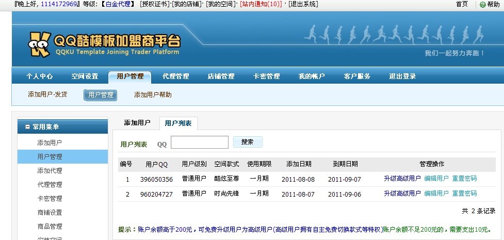Click the 空间款式 column header

point(226,164)
